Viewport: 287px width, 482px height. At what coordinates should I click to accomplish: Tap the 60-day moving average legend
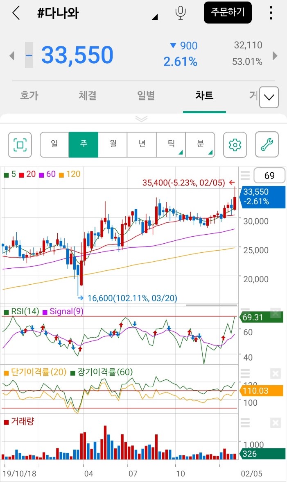(47, 174)
